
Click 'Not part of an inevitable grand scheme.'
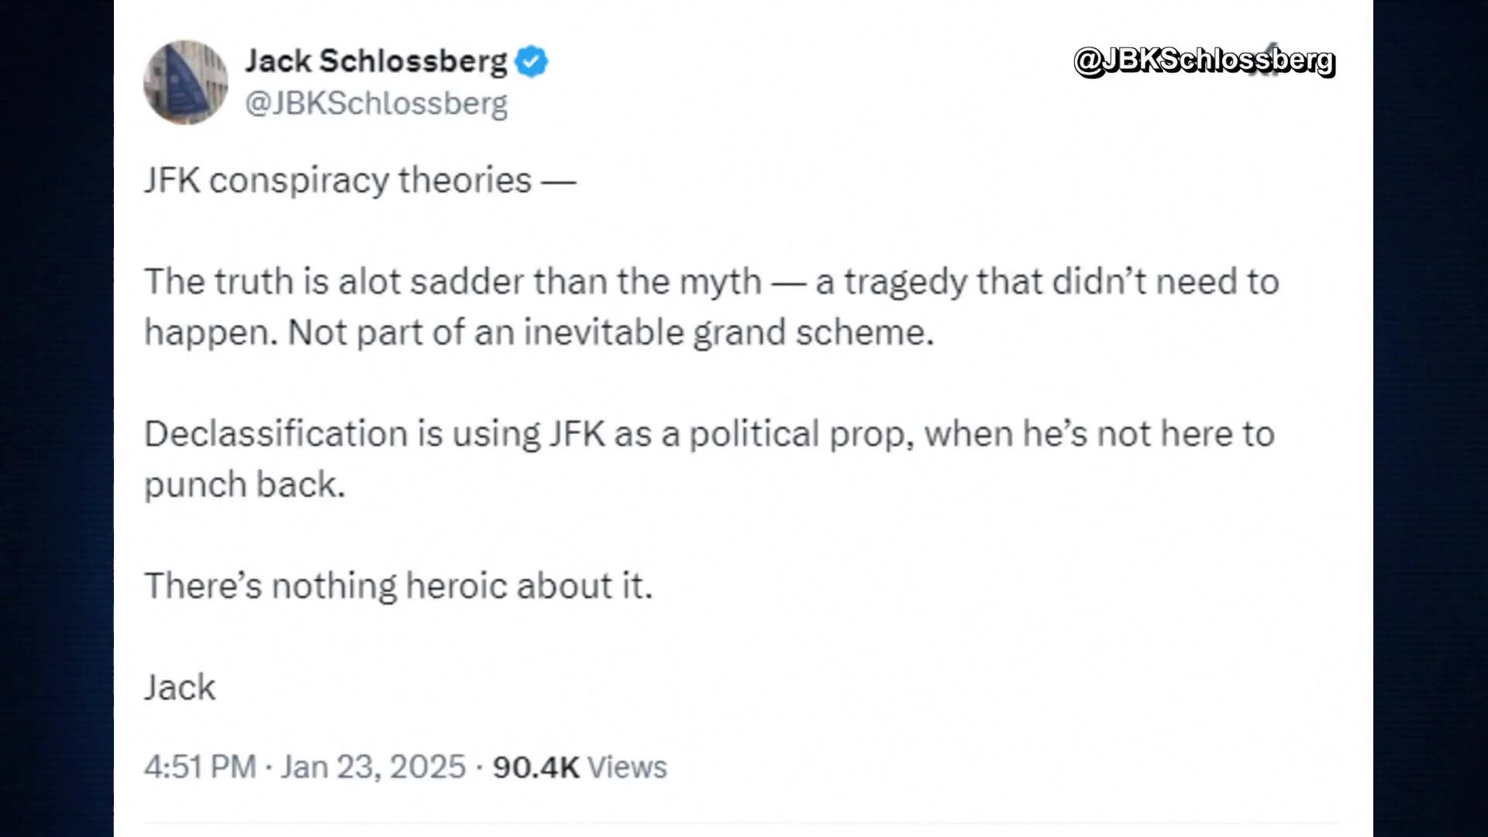coord(611,333)
